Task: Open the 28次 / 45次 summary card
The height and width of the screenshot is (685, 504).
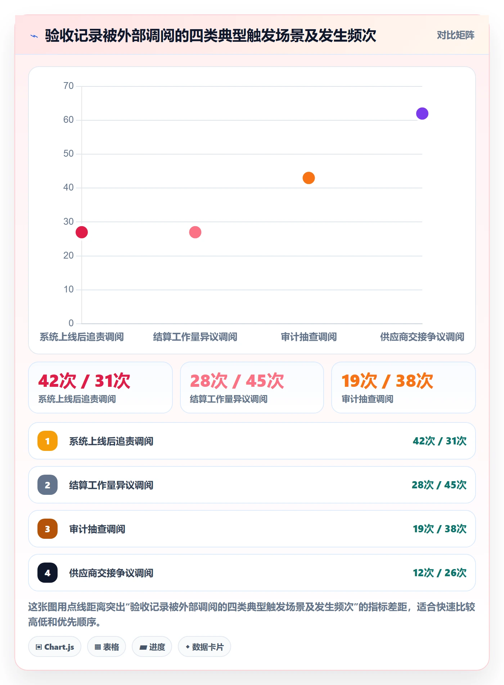Action: tap(252, 388)
